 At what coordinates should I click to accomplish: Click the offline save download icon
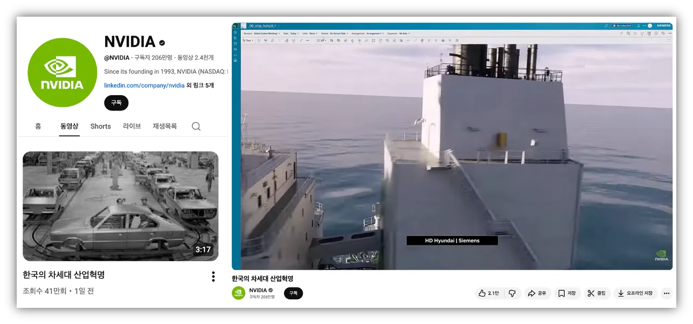click(x=621, y=293)
